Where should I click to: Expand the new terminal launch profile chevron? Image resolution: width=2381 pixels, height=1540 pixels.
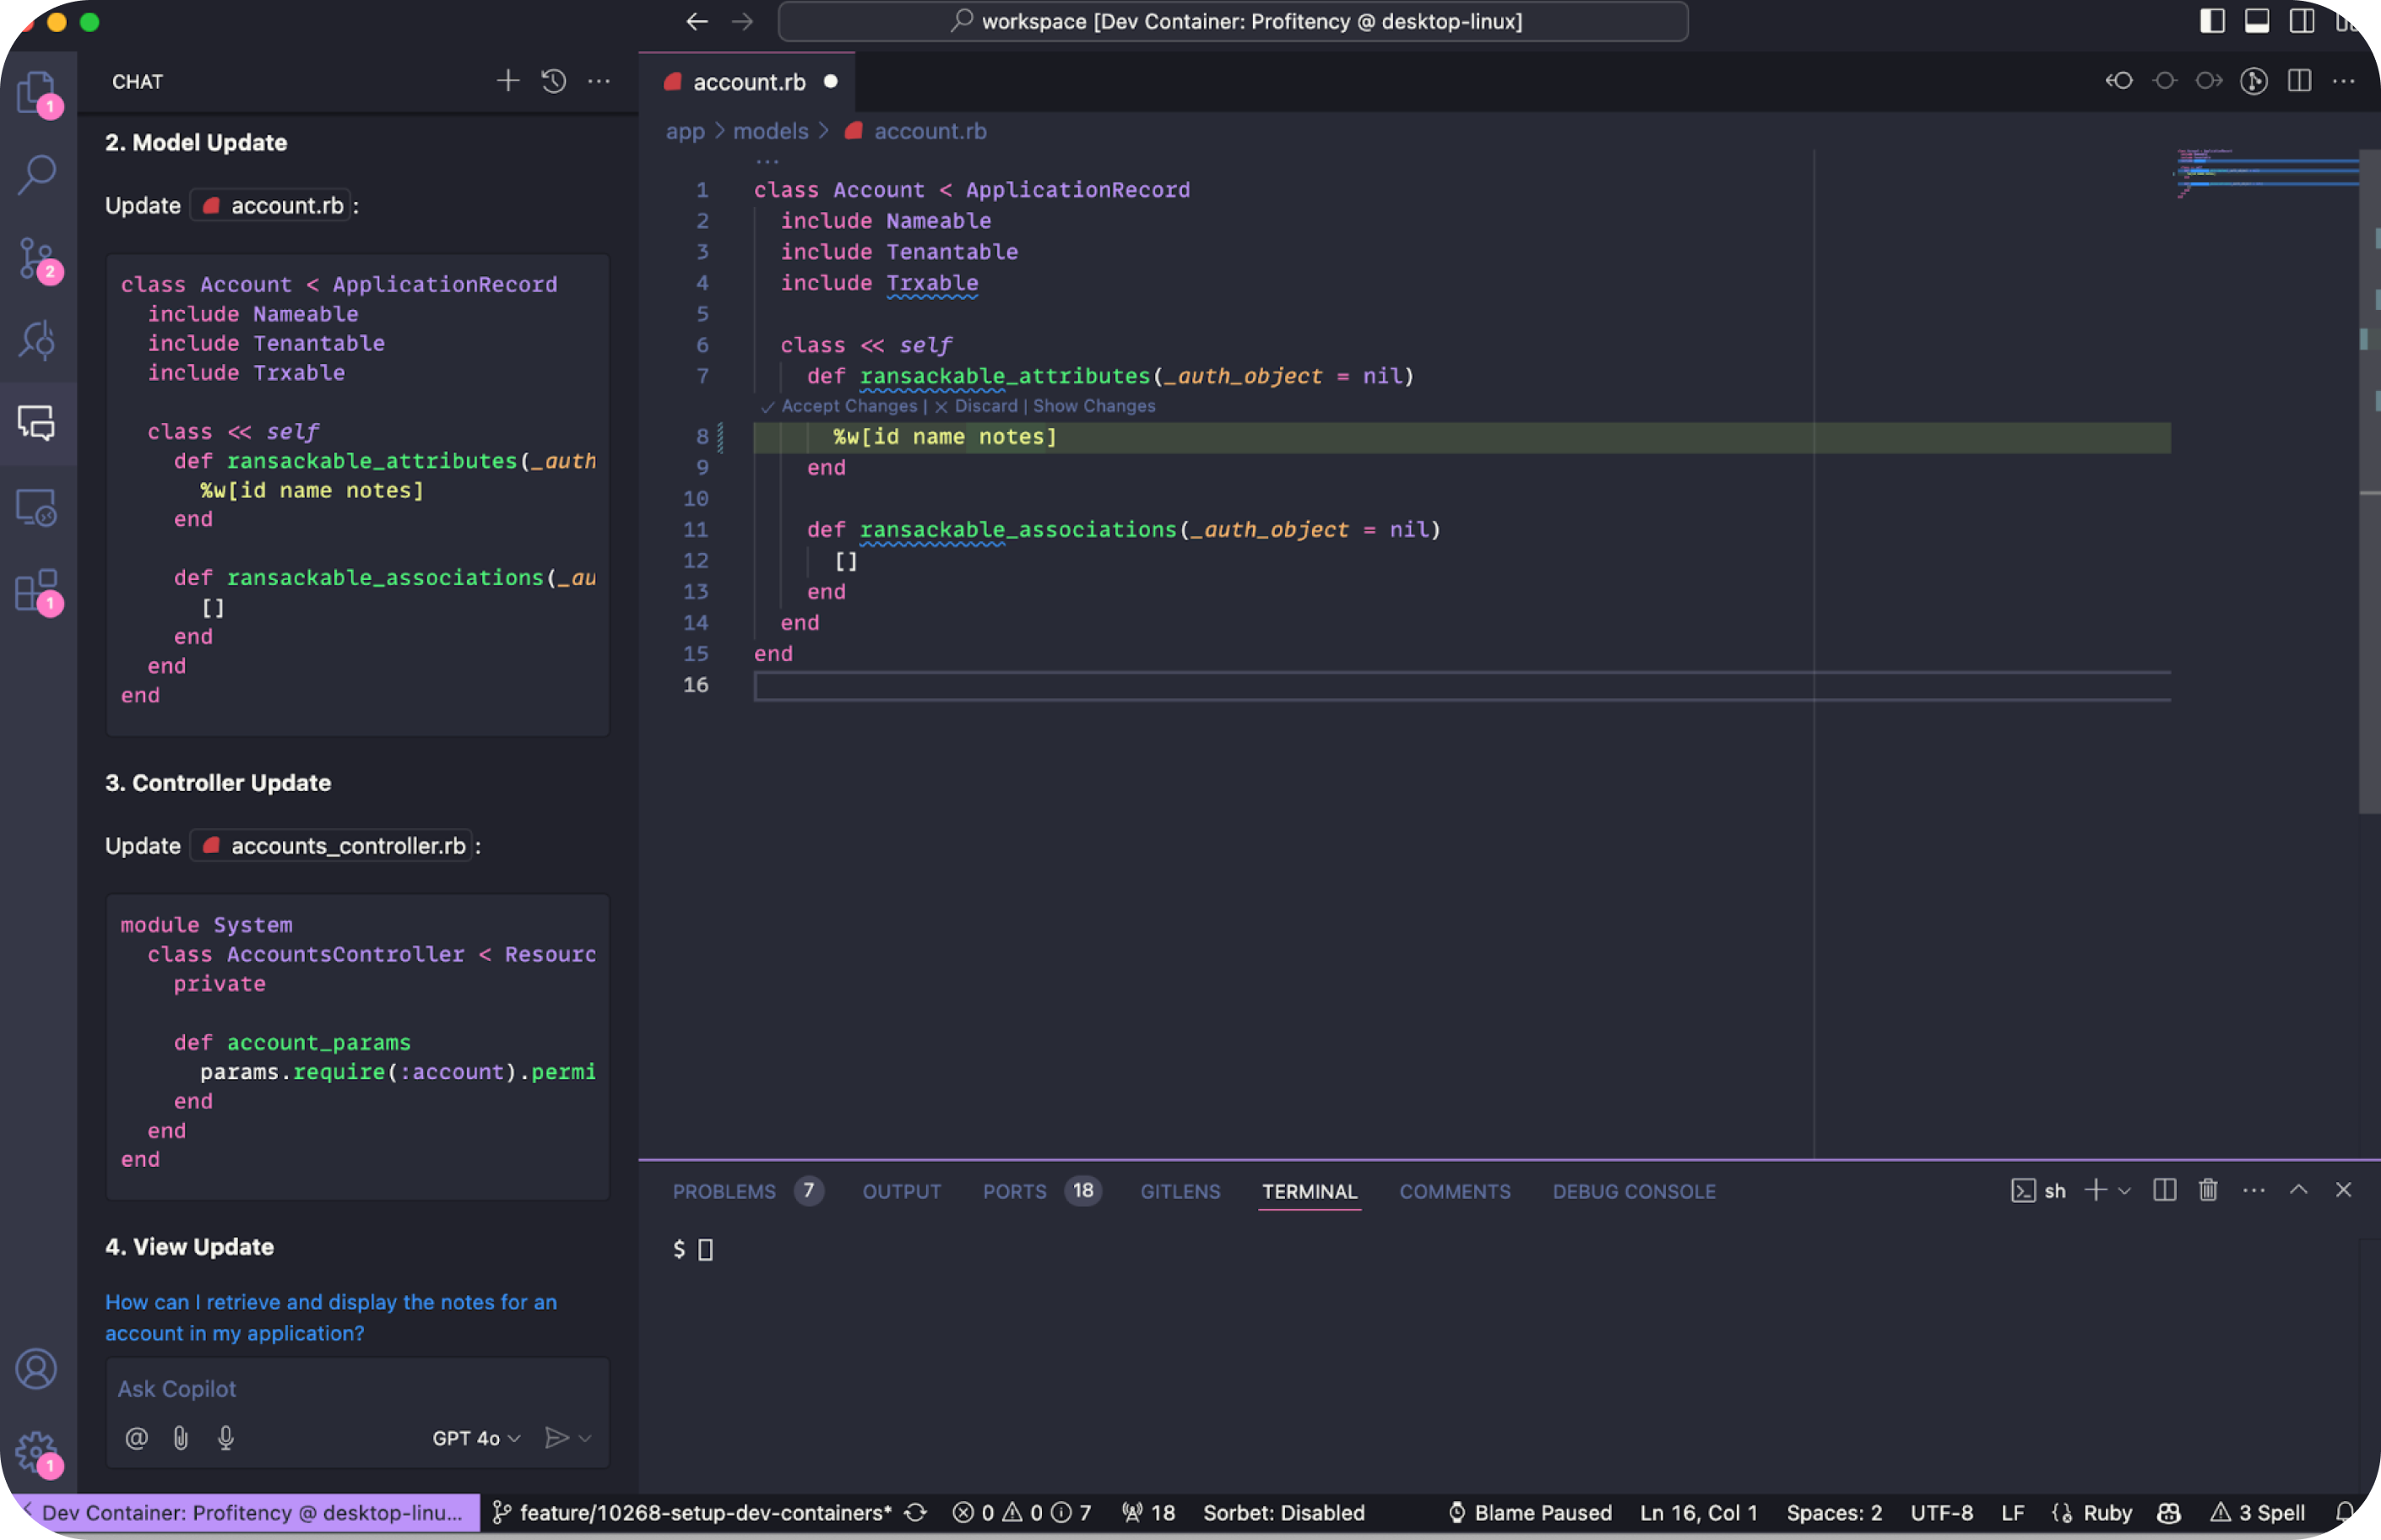click(2125, 1190)
